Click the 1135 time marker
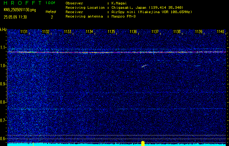Screen dimensions: 229x146 click(111, 31)
